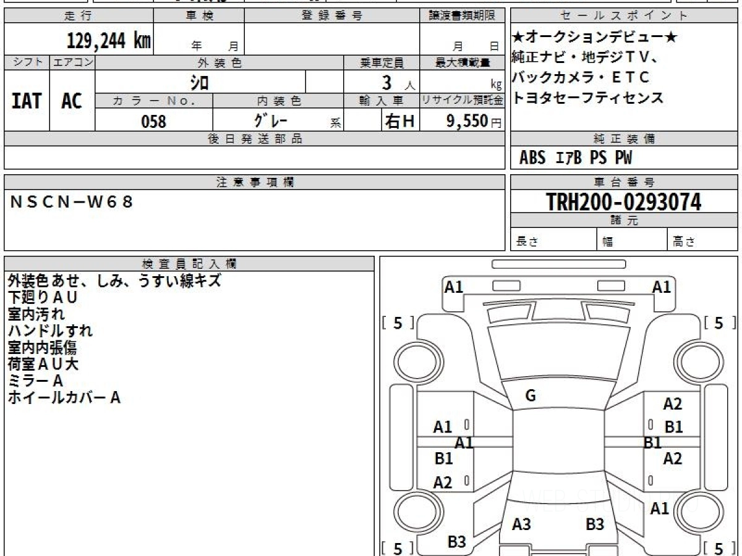Select the 検査員記入欄 header
Viewport: 742px width, 556px height.
(189, 264)
